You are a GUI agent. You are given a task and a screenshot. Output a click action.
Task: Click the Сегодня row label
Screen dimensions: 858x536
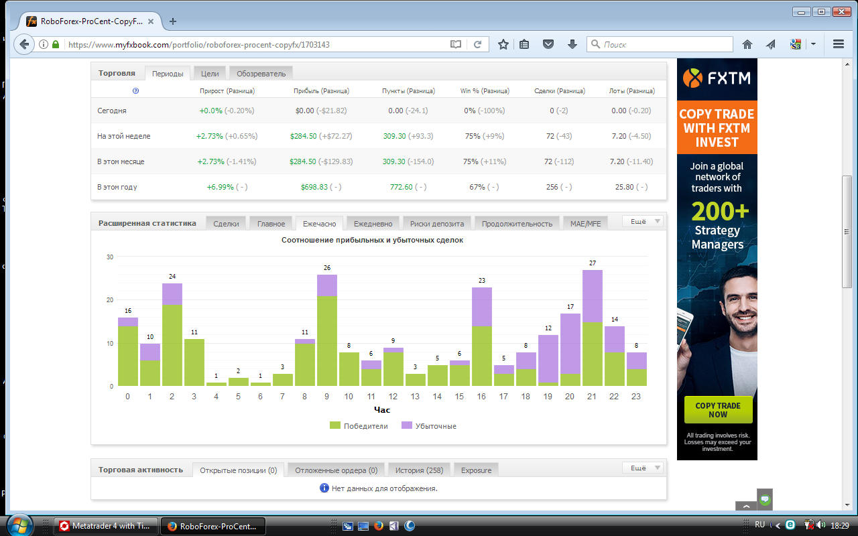pyautogui.click(x=112, y=111)
